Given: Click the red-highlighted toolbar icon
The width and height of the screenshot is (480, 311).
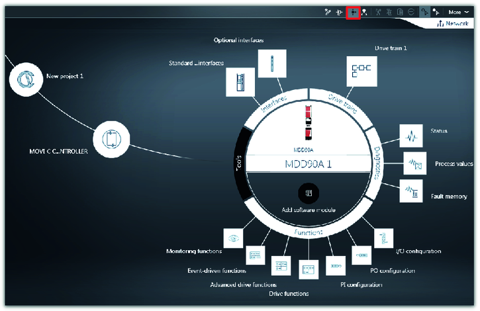Looking at the screenshot, I should tap(353, 13).
